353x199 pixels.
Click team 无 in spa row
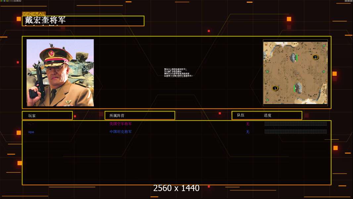pyautogui.click(x=248, y=132)
